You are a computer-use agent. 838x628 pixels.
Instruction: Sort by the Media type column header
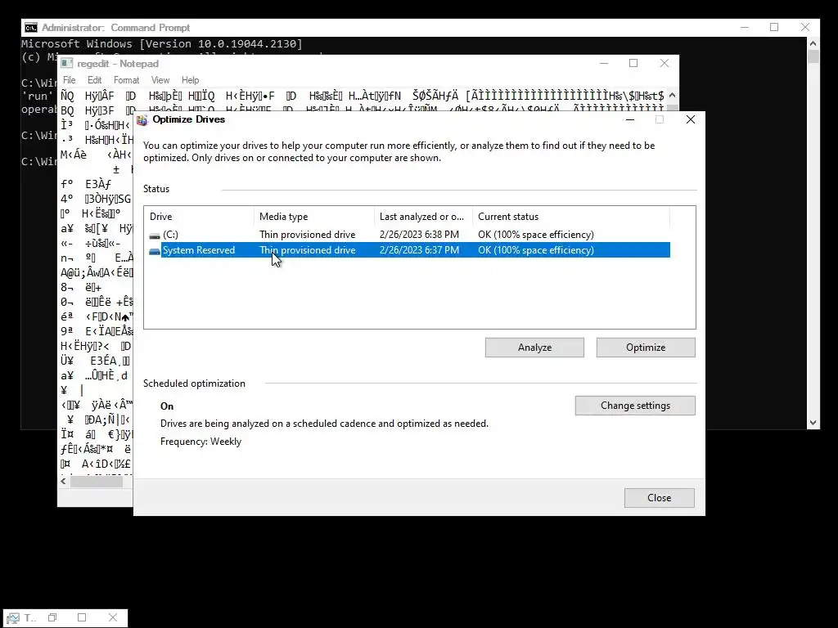click(314, 216)
